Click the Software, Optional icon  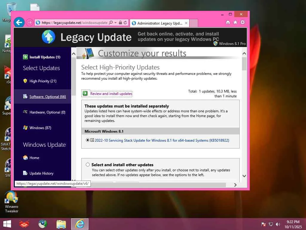click(x=25, y=96)
